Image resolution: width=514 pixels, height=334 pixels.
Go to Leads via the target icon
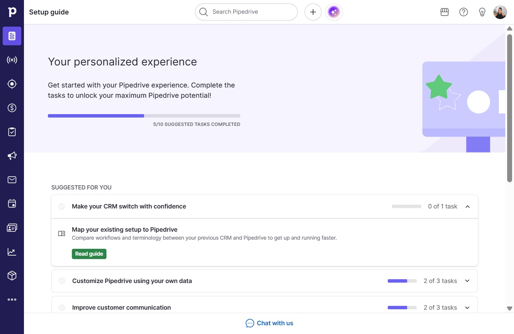[x=12, y=84]
